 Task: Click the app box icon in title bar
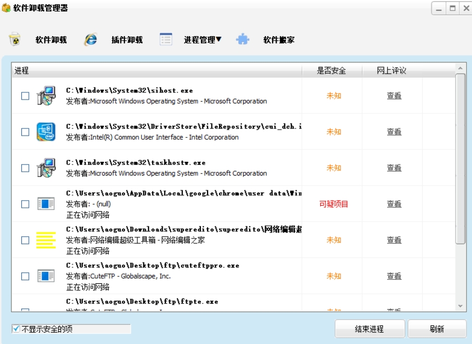click(6, 8)
